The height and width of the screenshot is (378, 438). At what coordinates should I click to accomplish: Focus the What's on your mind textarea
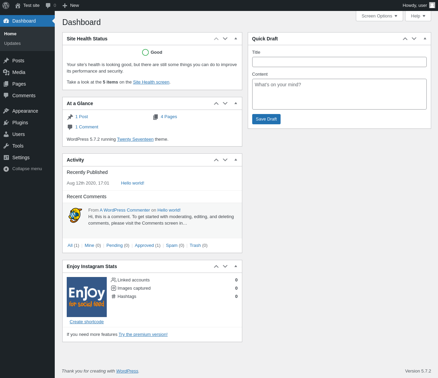tap(339, 94)
